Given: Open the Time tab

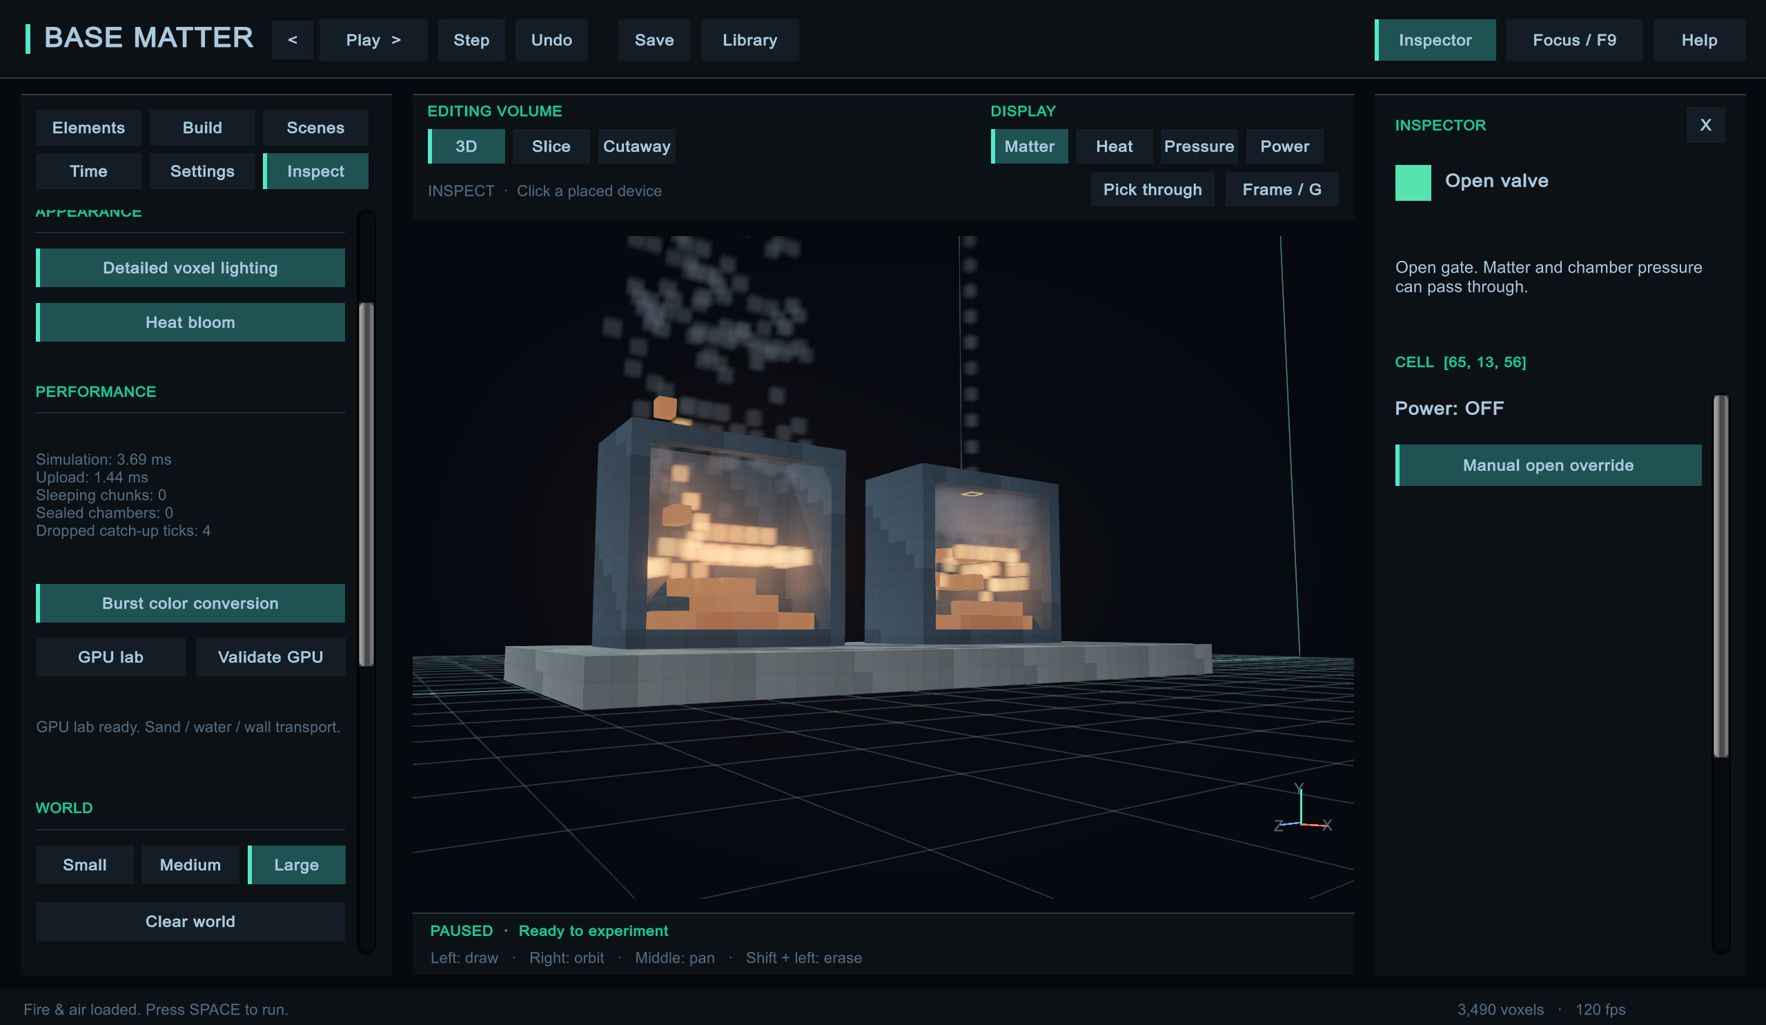Looking at the screenshot, I should click(x=88, y=171).
